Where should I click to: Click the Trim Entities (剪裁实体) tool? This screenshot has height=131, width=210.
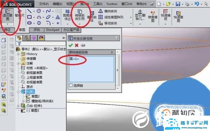coord(67,15)
